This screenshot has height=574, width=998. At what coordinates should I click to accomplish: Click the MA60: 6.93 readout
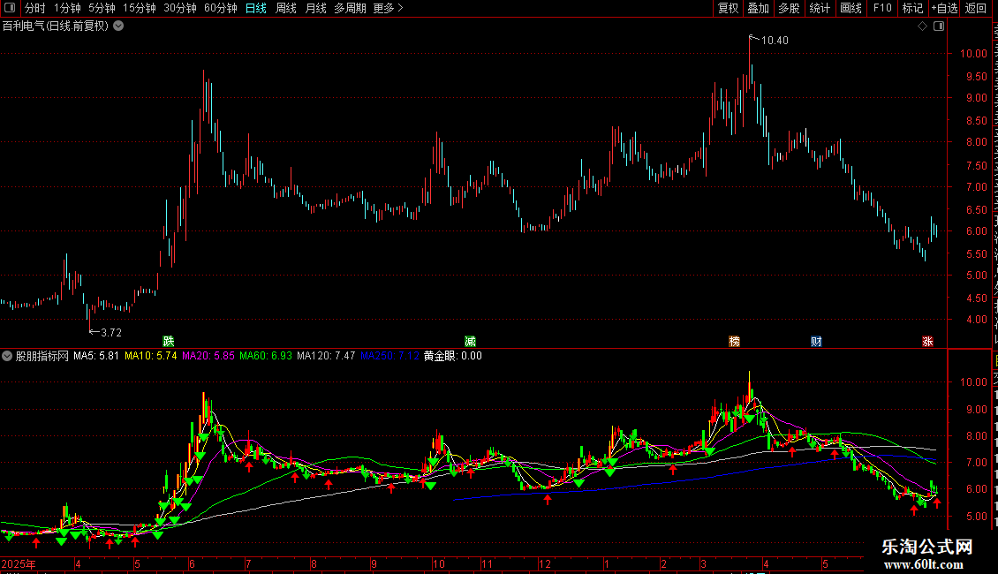(266, 357)
